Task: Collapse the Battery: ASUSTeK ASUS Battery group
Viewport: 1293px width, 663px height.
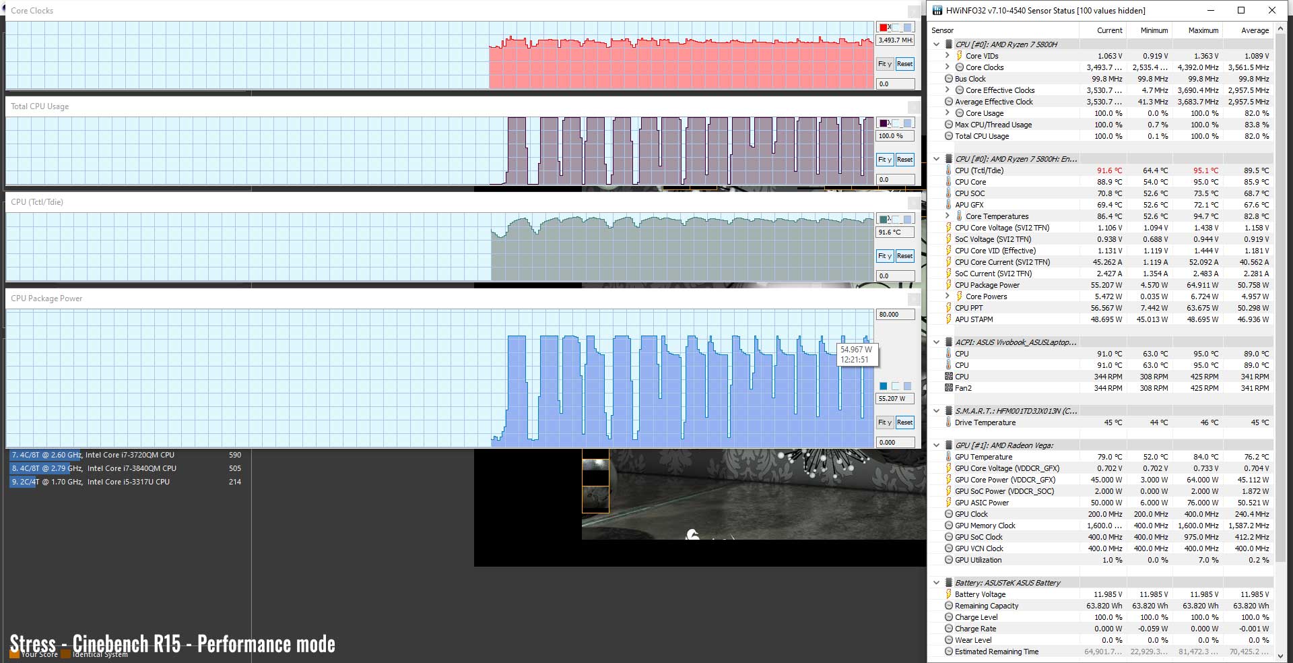Action: (x=936, y=583)
